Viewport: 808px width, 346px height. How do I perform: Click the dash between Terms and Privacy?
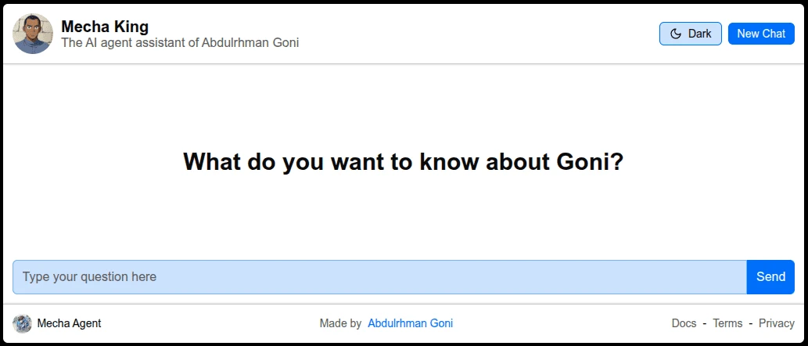point(751,323)
